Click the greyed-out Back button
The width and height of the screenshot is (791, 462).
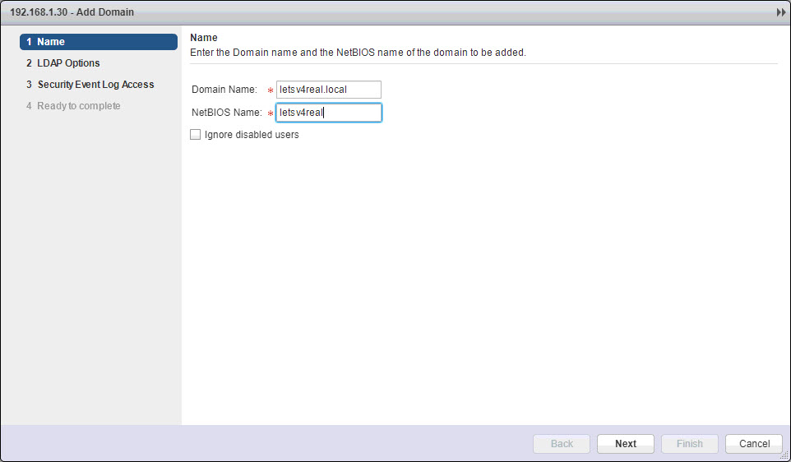(562, 444)
